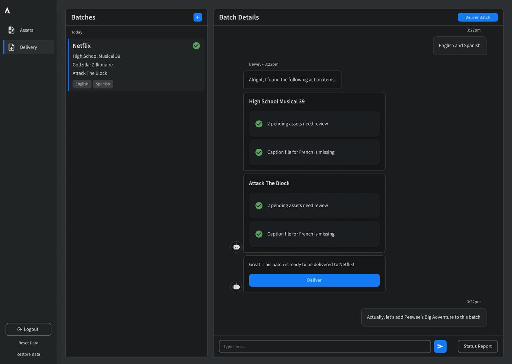Click the Netflix batch green checkmark
This screenshot has width=512, height=364.
196,46
